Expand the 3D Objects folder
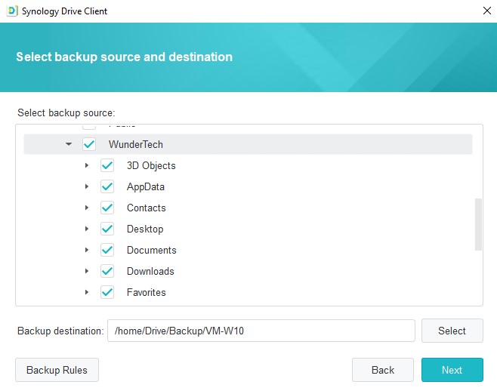 [87, 165]
